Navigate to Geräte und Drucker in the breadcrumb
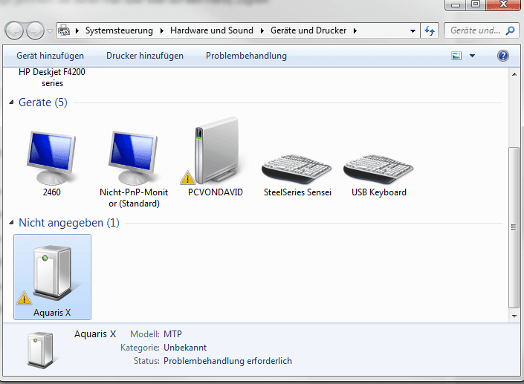This screenshot has width=524, height=384. 308,30
